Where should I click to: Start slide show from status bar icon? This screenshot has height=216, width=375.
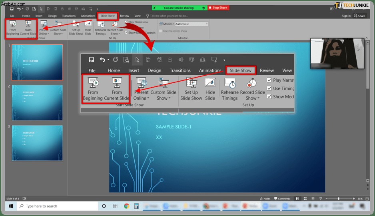(x=321, y=198)
